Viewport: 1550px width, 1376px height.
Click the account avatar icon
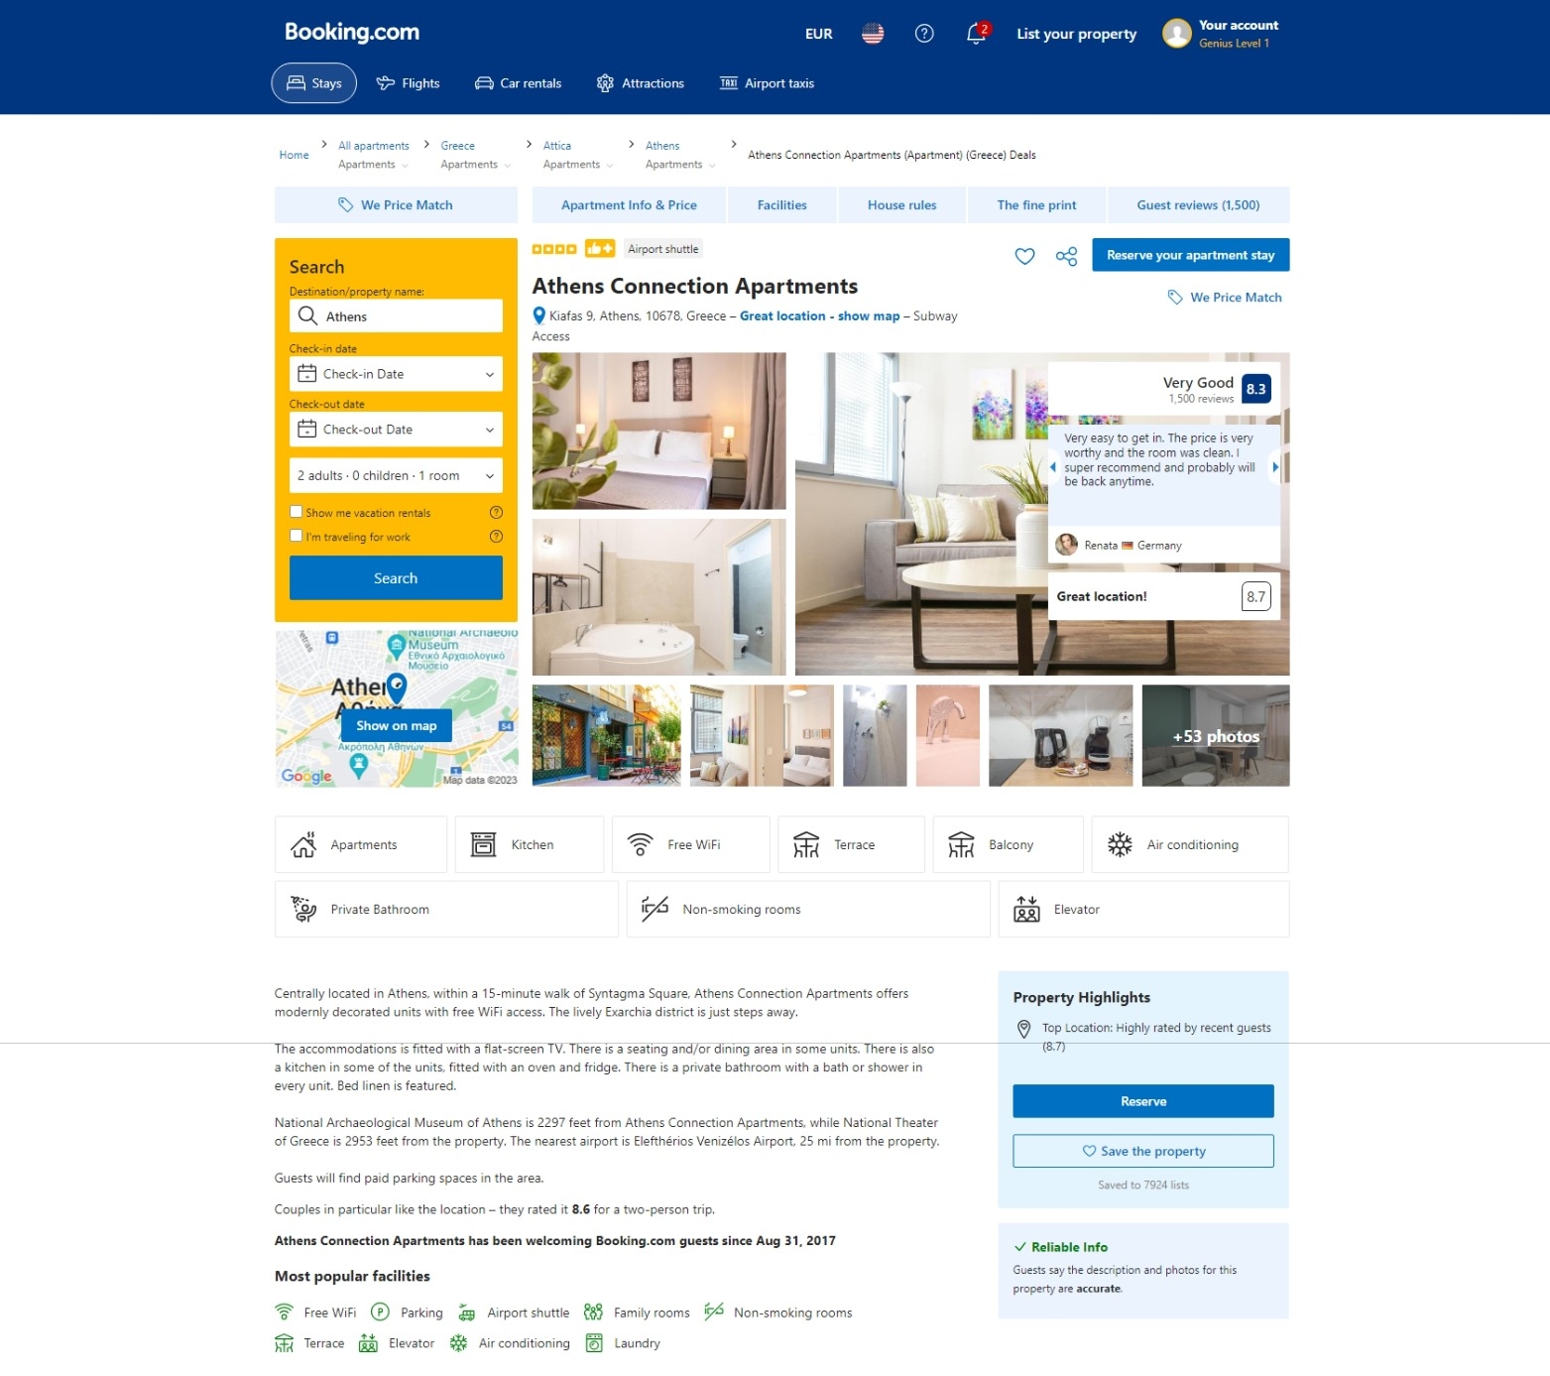tap(1176, 34)
